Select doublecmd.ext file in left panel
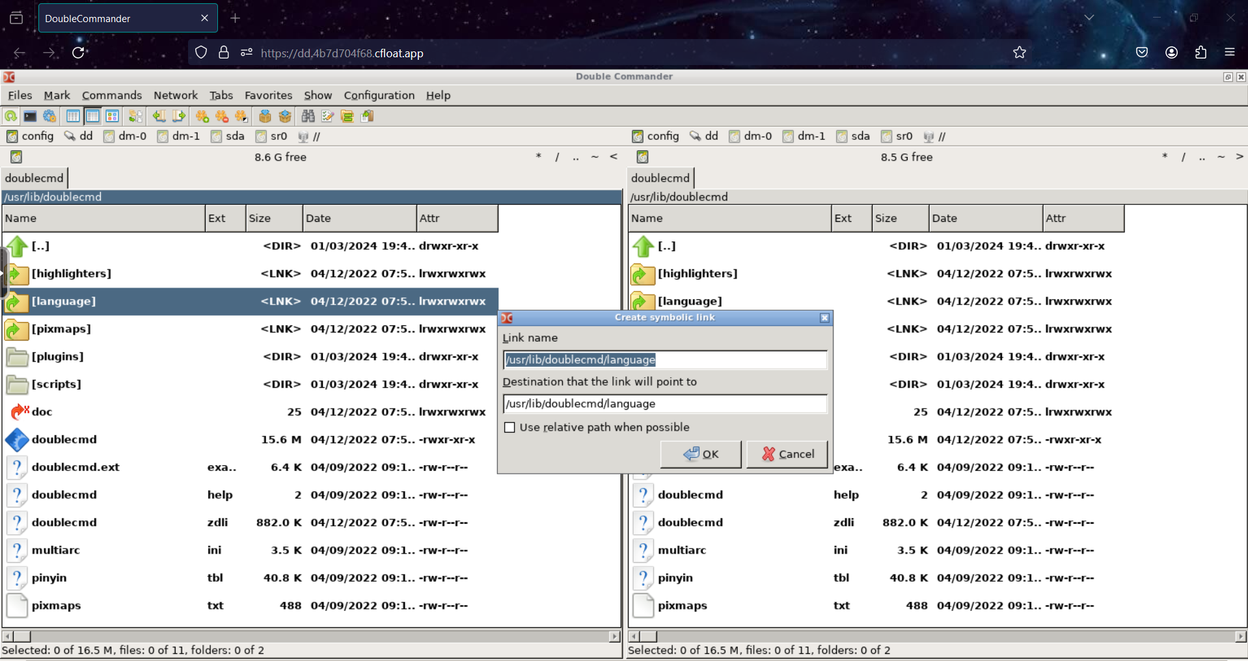Screen dimensions: 1248x661 [x=251, y=467]
